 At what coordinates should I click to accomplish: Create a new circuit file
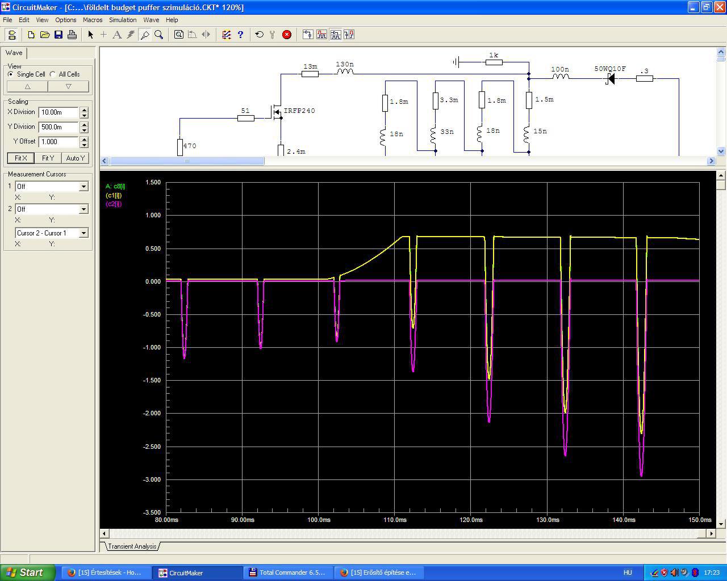click(x=31, y=35)
